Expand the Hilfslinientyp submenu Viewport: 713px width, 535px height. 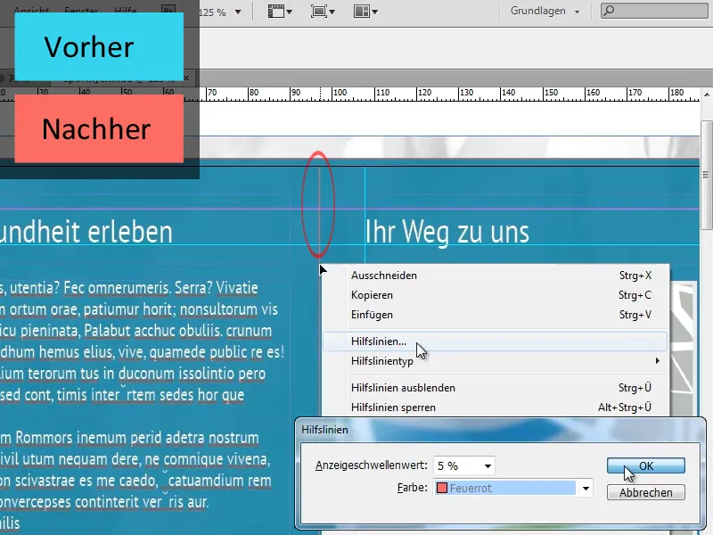pyautogui.click(x=496, y=361)
